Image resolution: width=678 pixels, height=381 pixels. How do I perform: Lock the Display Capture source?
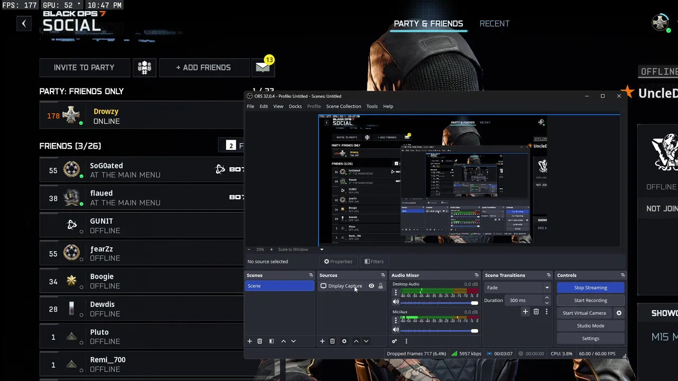(x=380, y=286)
